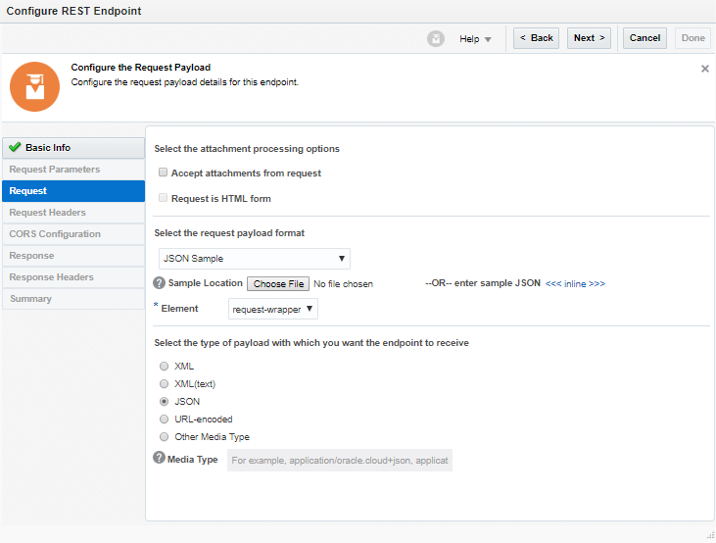
Task: Click the green checkmark on Basic Info
Action: 15,148
